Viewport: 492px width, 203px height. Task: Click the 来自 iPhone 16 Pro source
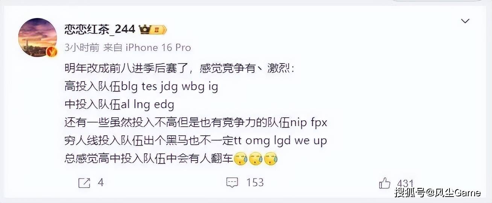tap(147, 47)
